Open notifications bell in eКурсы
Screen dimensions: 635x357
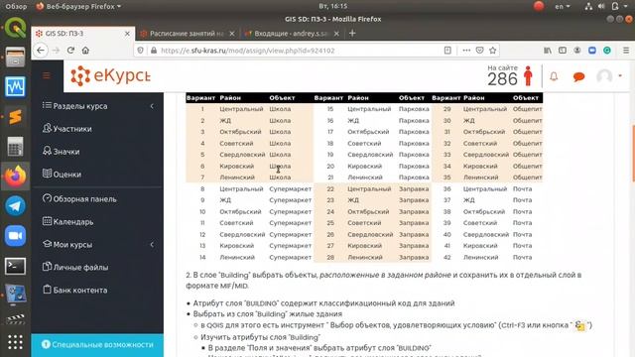click(554, 76)
